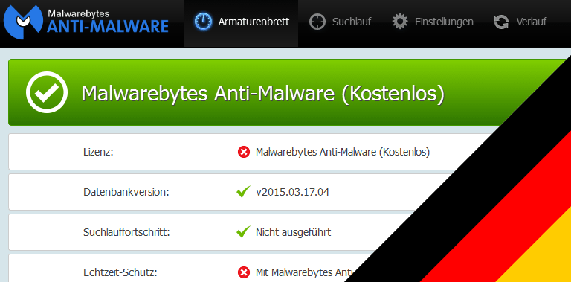Click the Malwarebytes logo icon
The width and height of the screenshot is (571, 282).
point(23,22)
